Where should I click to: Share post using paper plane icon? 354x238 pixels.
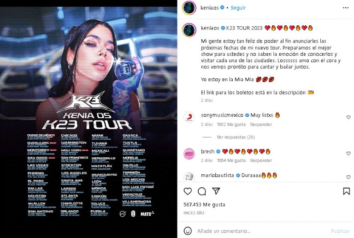[x=216, y=191]
